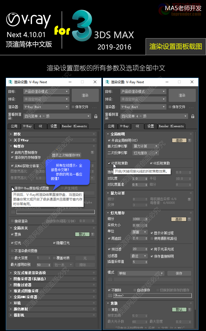Switch to V-Ray tab in right window
206x331 pixels.
(124, 126)
